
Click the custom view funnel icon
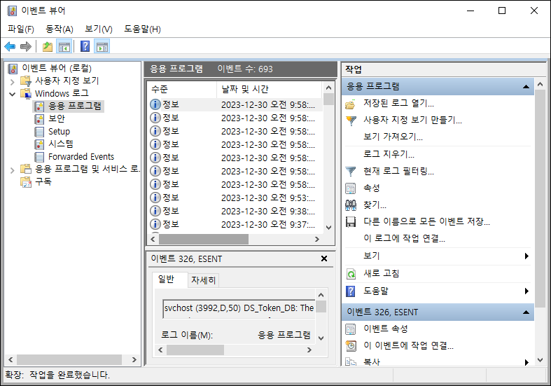pos(351,120)
